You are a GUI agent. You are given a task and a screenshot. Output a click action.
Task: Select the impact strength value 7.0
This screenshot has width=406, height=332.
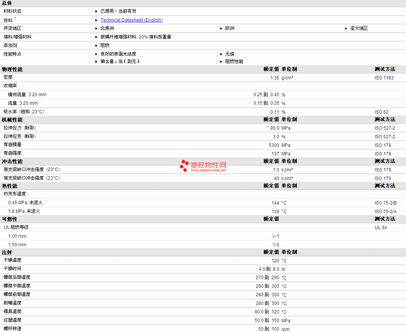(x=276, y=170)
